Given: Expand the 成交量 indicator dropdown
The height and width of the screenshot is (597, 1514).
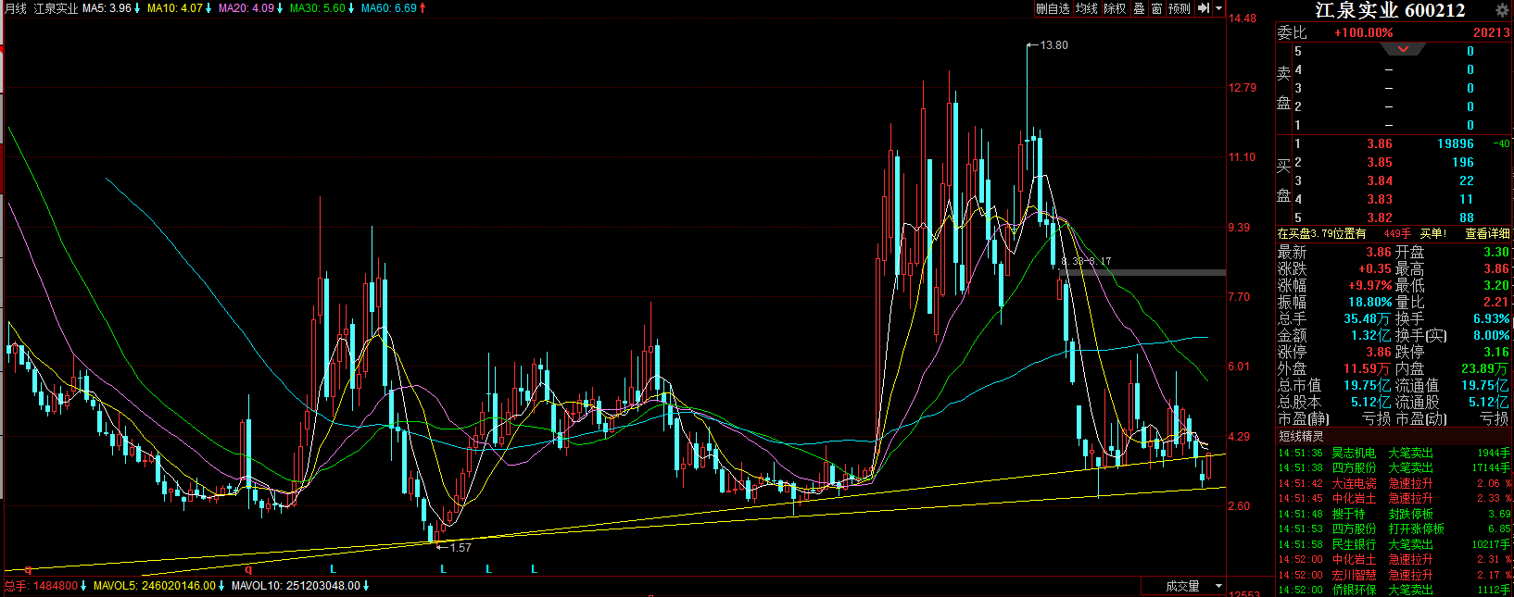Looking at the screenshot, I should click(x=1218, y=586).
